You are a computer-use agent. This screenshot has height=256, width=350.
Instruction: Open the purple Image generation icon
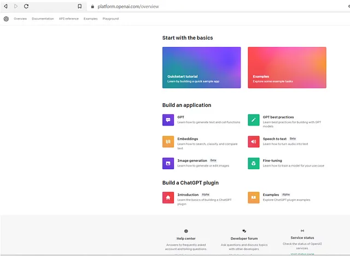tap(168, 163)
